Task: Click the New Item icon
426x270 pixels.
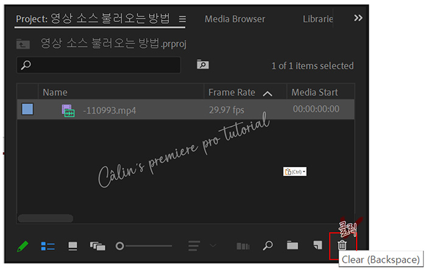Action: click(x=318, y=245)
